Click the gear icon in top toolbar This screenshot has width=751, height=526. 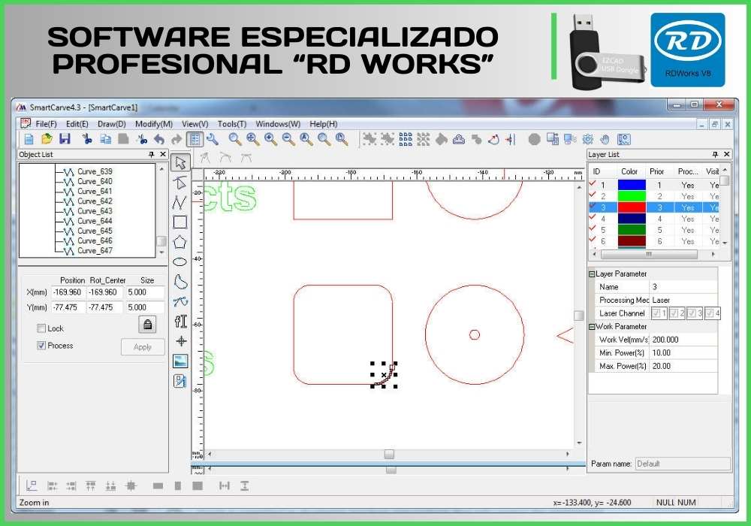[x=588, y=140]
